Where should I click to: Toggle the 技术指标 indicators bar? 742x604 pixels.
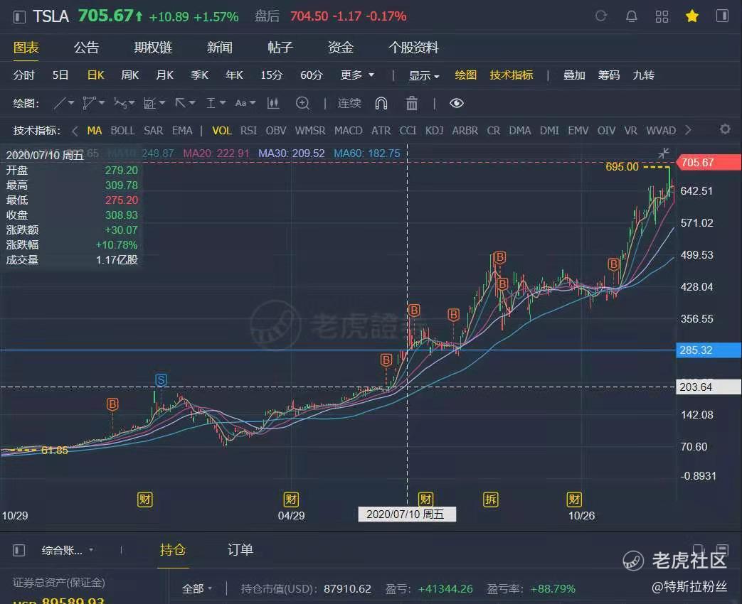512,75
